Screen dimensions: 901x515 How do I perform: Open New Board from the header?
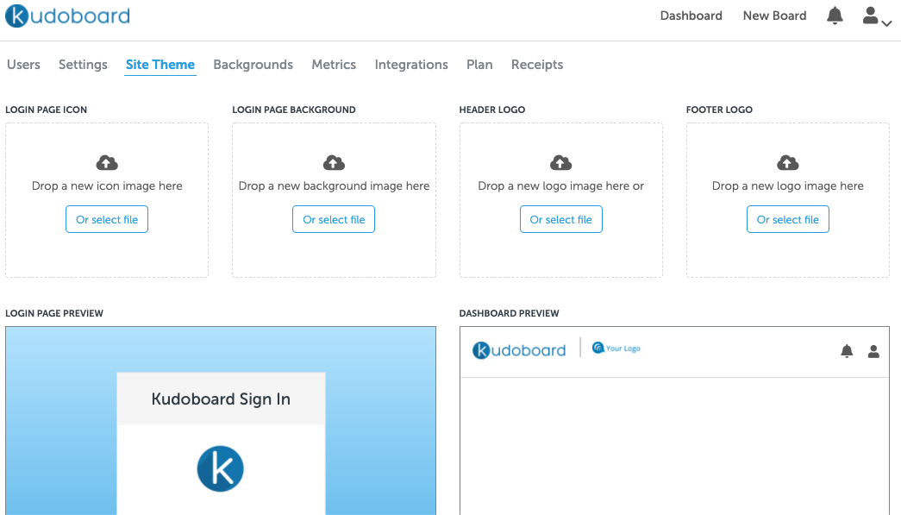pos(774,16)
